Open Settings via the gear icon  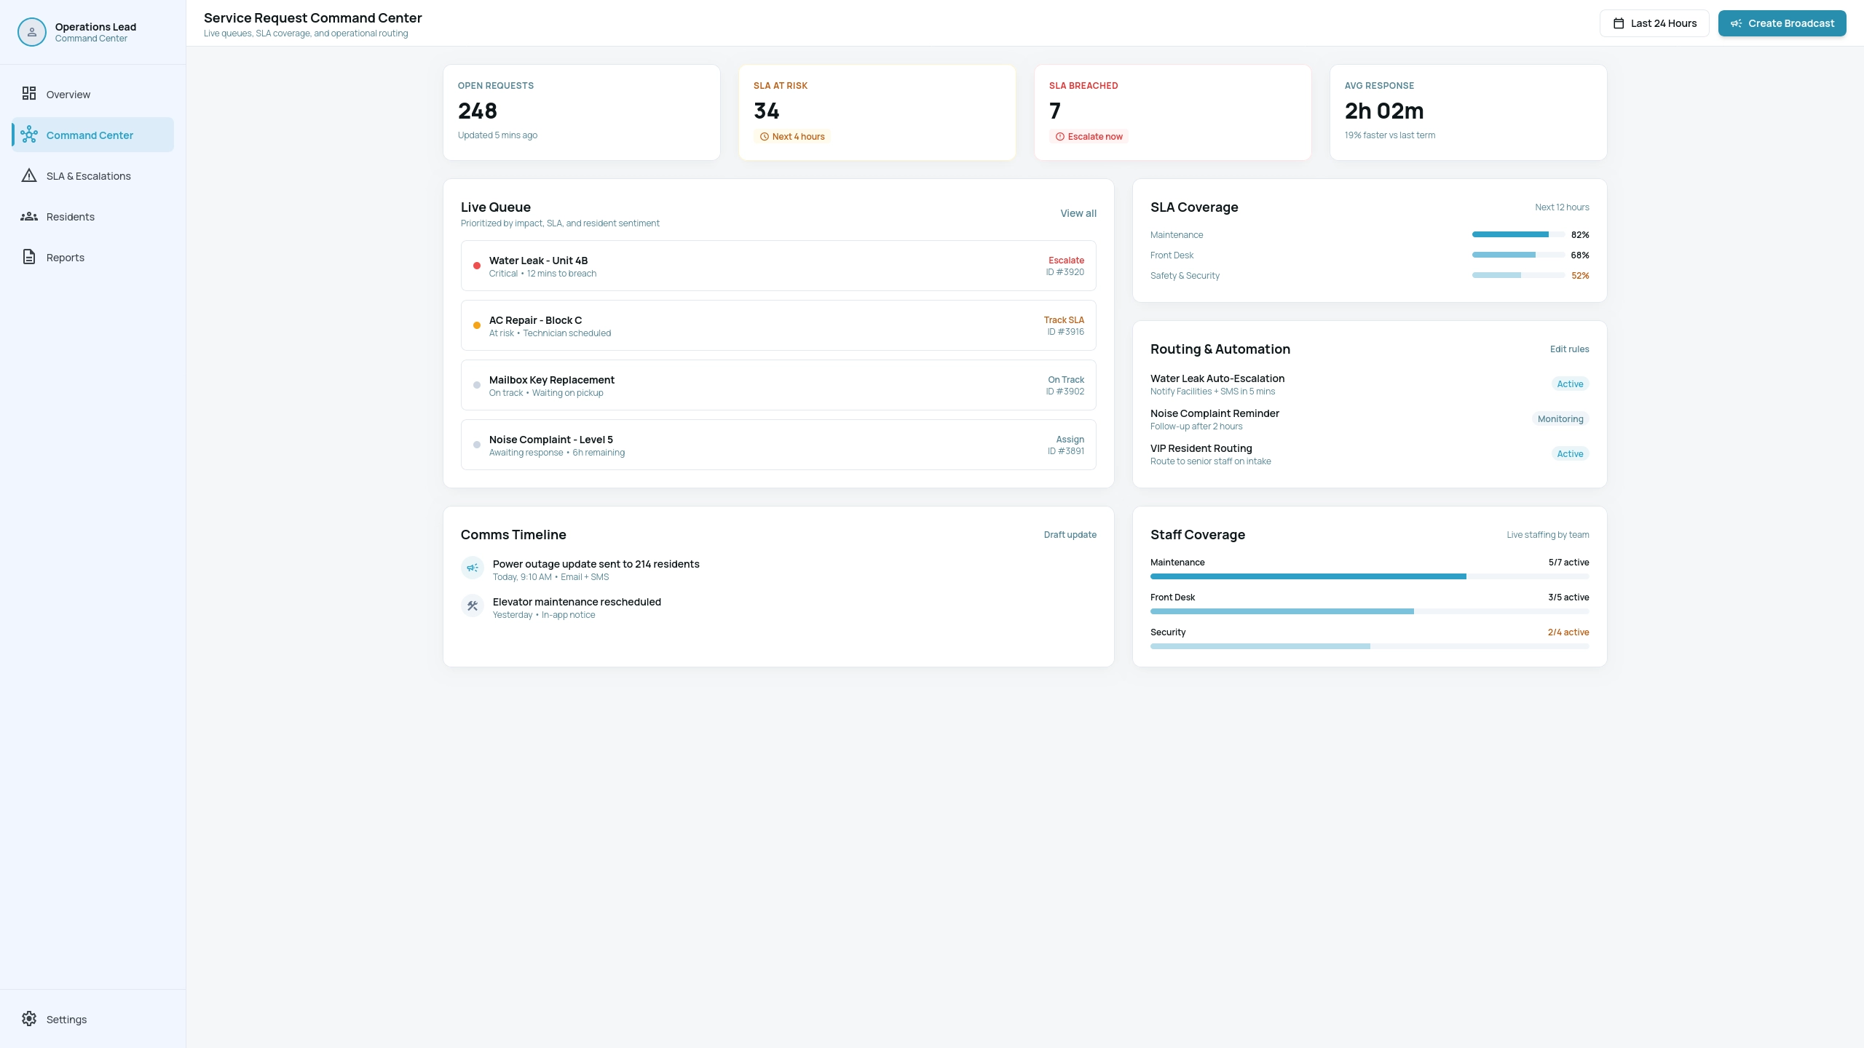pyautogui.click(x=29, y=1019)
